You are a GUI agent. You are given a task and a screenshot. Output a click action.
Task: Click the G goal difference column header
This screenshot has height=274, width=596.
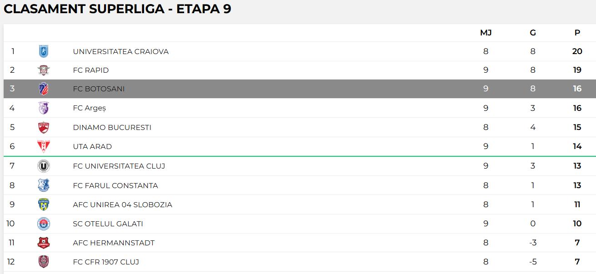[x=533, y=33]
